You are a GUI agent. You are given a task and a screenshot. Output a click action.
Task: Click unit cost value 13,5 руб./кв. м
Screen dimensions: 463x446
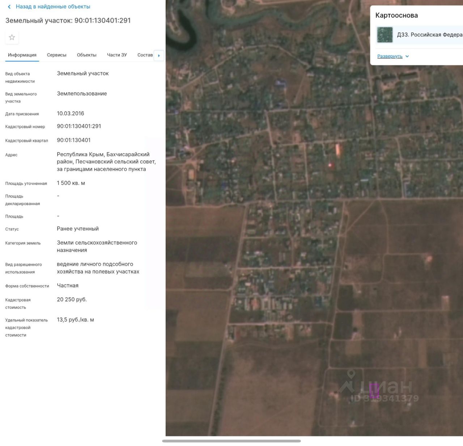coord(75,320)
